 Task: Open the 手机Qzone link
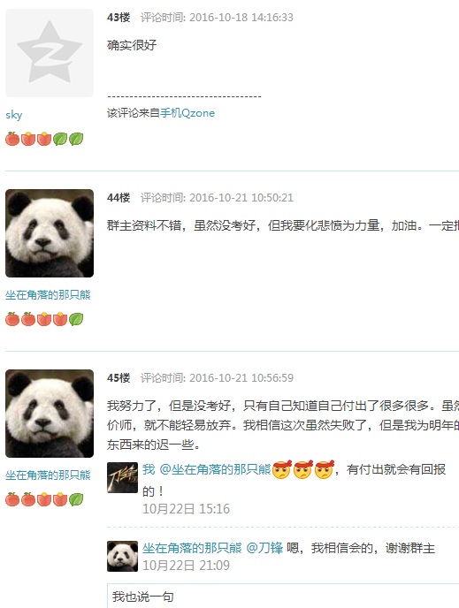pos(187,113)
